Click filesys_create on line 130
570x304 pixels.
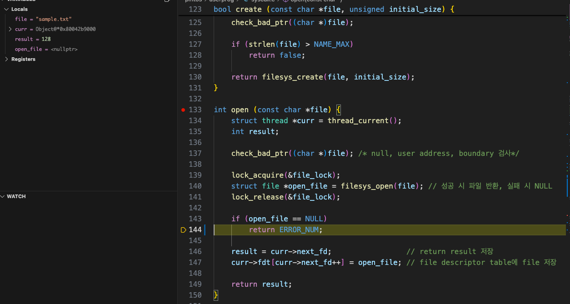tap(293, 77)
